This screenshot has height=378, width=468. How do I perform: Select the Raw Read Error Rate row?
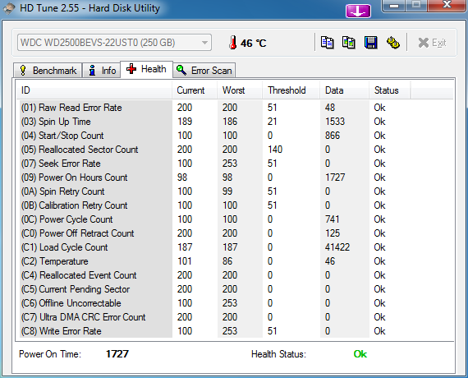(x=235, y=108)
